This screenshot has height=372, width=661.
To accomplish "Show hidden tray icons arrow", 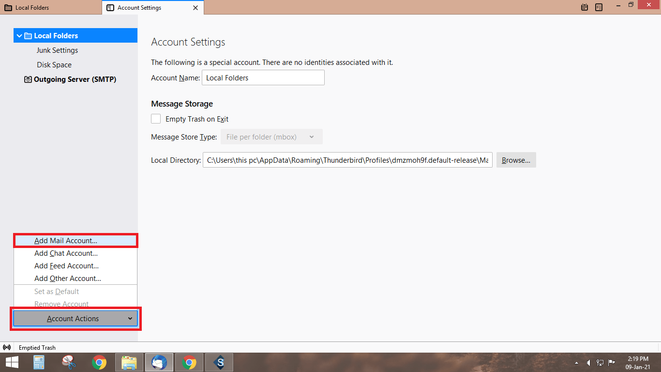I will click(x=576, y=362).
